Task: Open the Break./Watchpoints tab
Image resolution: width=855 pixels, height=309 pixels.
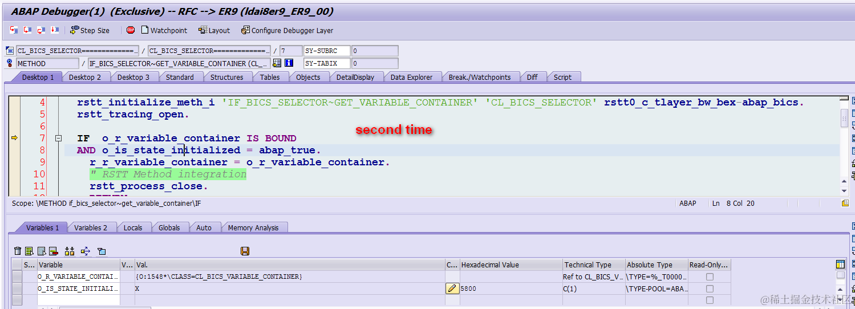Action: [480, 77]
